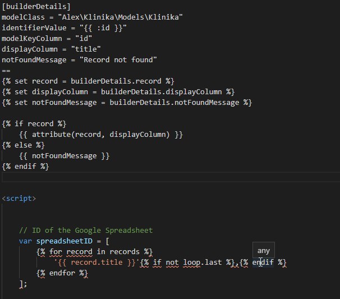340x299 pixels.
Task: Place cursor on the empty highlighted line
Action: [171, 177]
